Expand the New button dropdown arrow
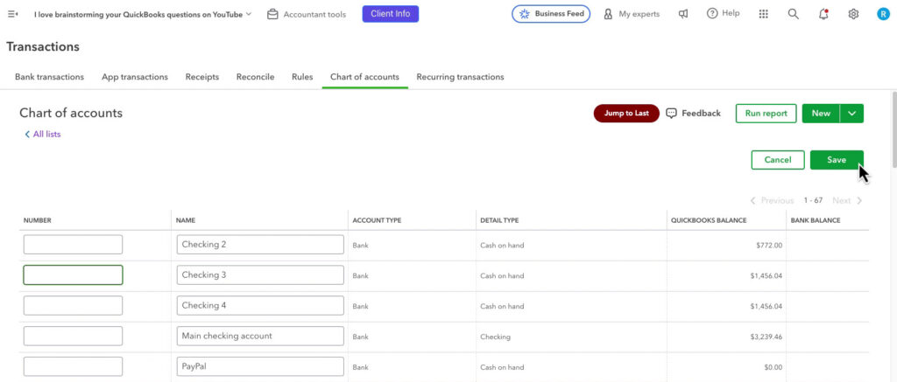 [x=851, y=113]
